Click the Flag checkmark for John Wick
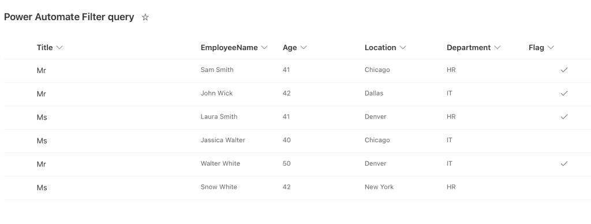 pos(564,93)
